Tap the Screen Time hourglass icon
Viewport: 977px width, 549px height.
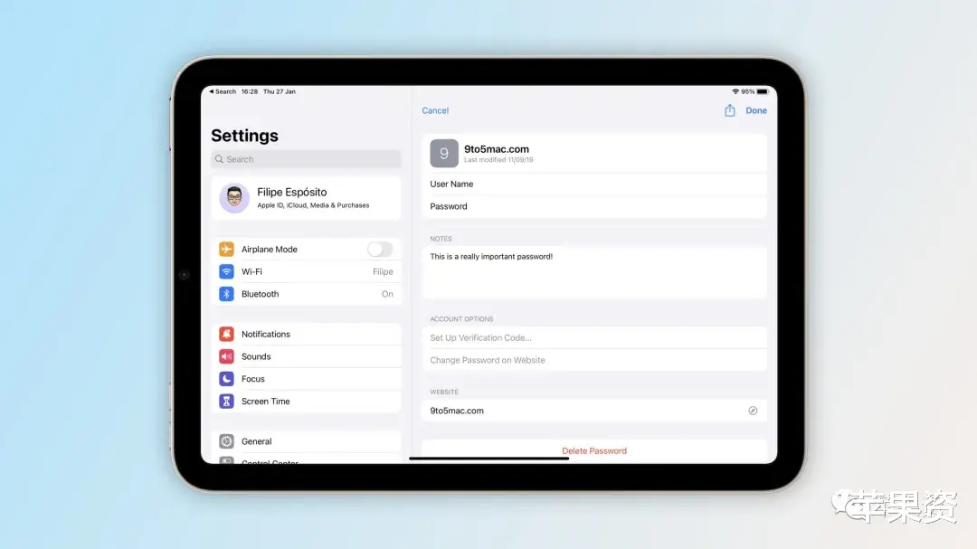tap(225, 401)
